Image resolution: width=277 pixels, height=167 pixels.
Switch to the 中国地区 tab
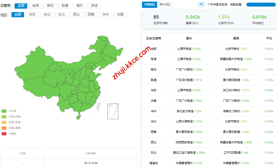150,5
